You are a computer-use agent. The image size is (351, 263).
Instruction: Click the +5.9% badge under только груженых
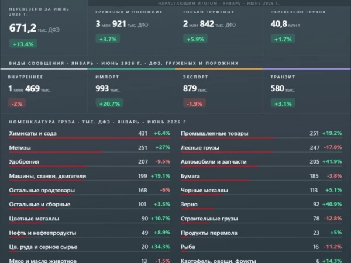pyautogui.click(x=195, y=39)
